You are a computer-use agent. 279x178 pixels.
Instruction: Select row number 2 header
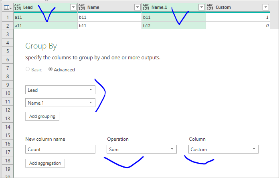pos(8,26)
